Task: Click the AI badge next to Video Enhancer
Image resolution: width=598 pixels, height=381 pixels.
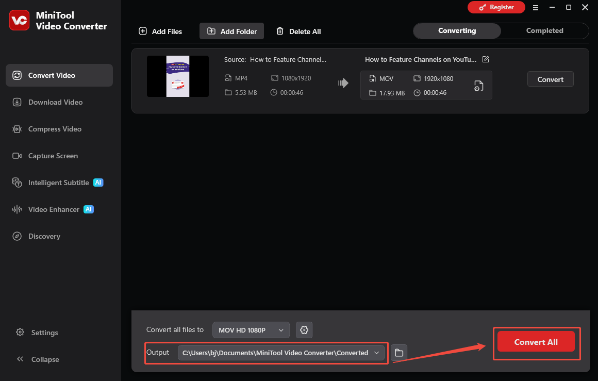Action: 89,209
